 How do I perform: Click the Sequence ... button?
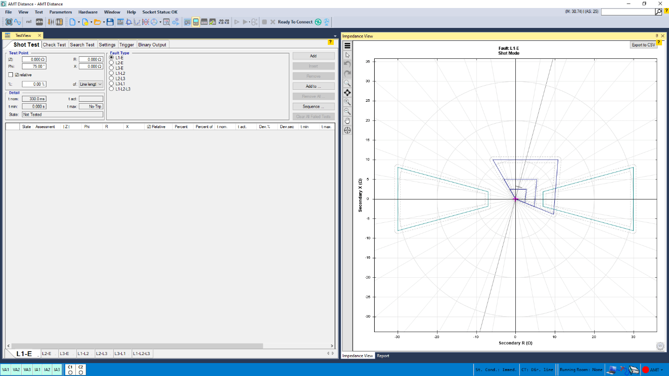pos(313,107)
